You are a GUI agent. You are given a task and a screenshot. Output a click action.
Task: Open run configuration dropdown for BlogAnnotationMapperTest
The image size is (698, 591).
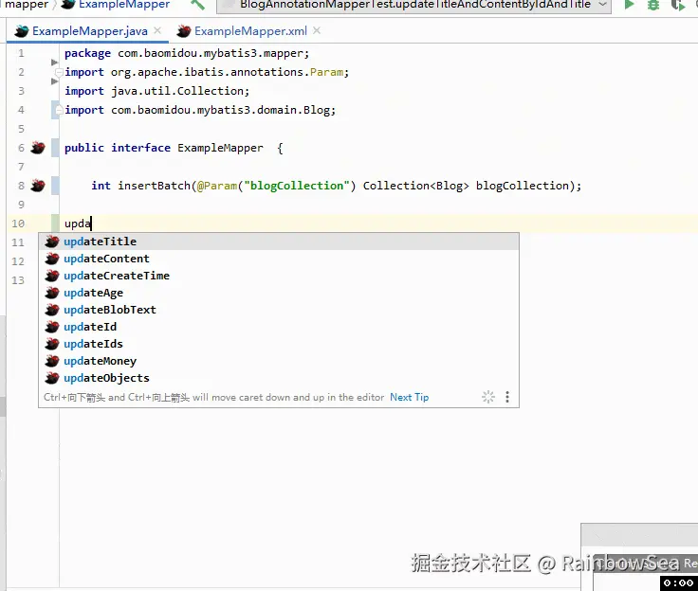(x=413, y=5)
